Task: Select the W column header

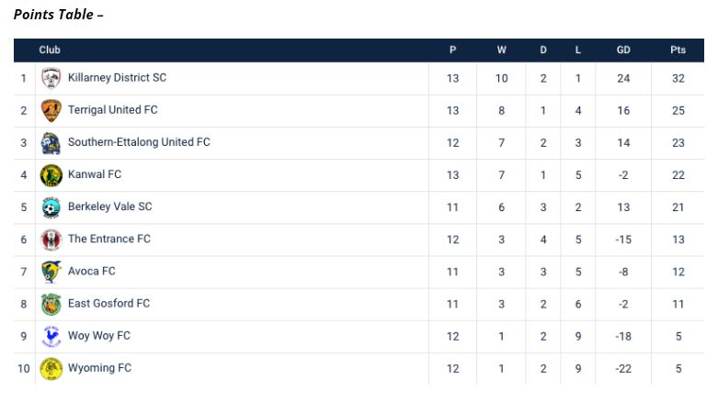Action: tap(502, 50)
